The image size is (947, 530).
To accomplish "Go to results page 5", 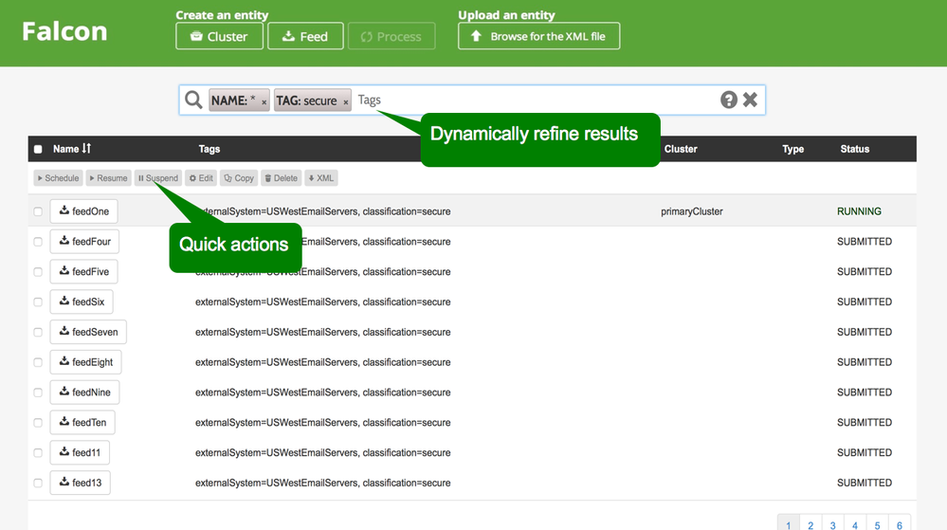I will click(x=877, y=524).
